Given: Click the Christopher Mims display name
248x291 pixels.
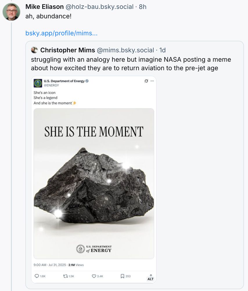Looking at the screenshot, I should 68,50.
